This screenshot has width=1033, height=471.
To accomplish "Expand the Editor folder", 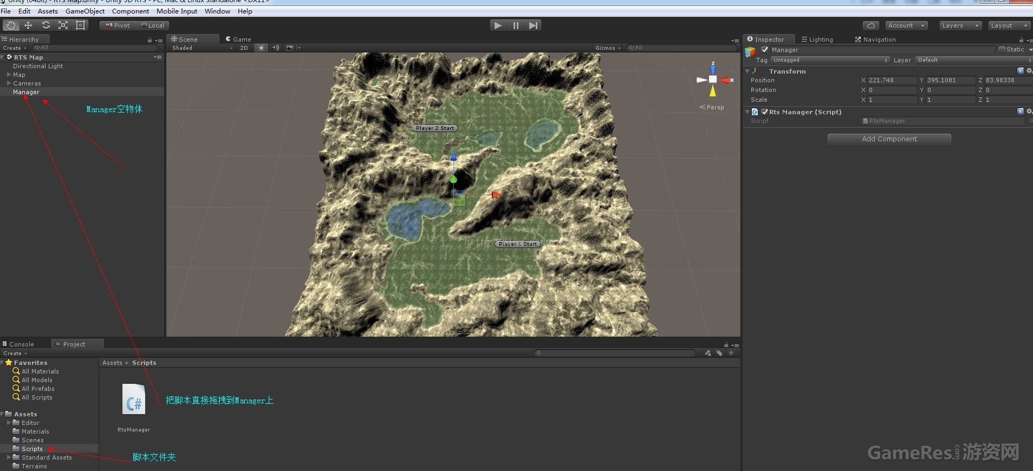I will tap(9, 423).
